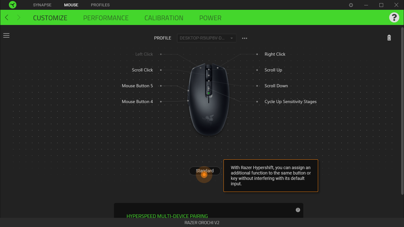The height and width of the screenshot is (227, 404).
Task: Expand the PROFILE dropdown
Action: (207, 38)
